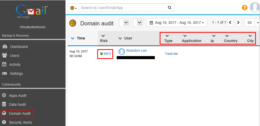Image resolution: width=260 pixels, height=126 pixels.
Task: Click the Activity calendar icon
Action: pyautogui.click(x=4, y=64)
